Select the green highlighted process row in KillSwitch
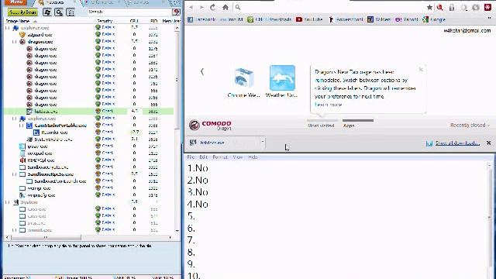 click(88, 112)
